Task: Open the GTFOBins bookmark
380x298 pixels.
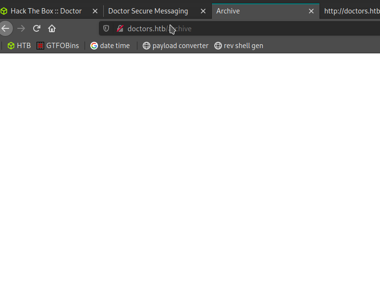Action: click(x=58, y=46)
